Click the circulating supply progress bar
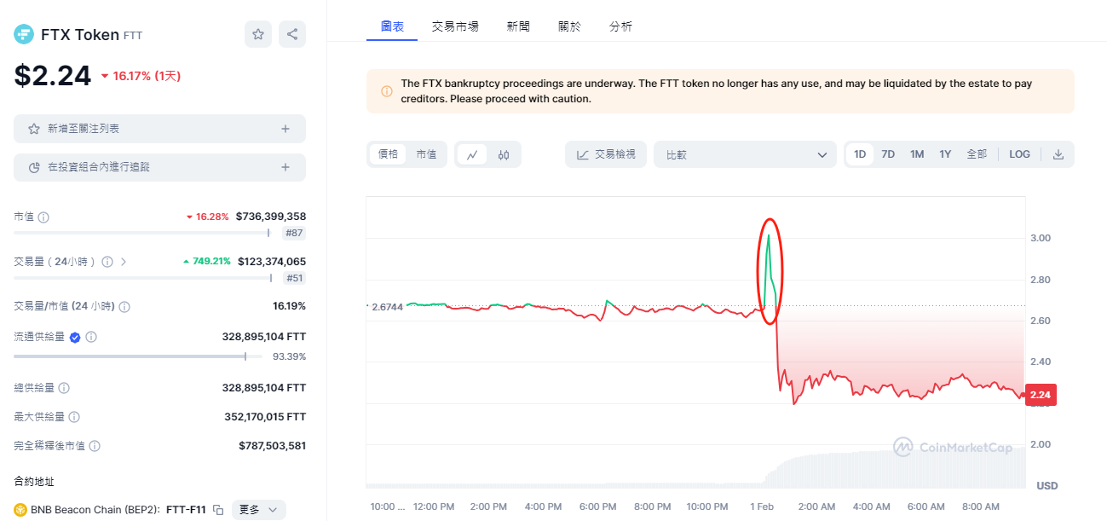 tap(138, 356)
